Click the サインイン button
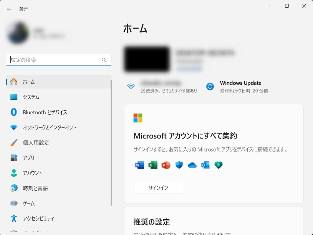The width and height of the screenshot is (313, 235). tap(158, 188)
